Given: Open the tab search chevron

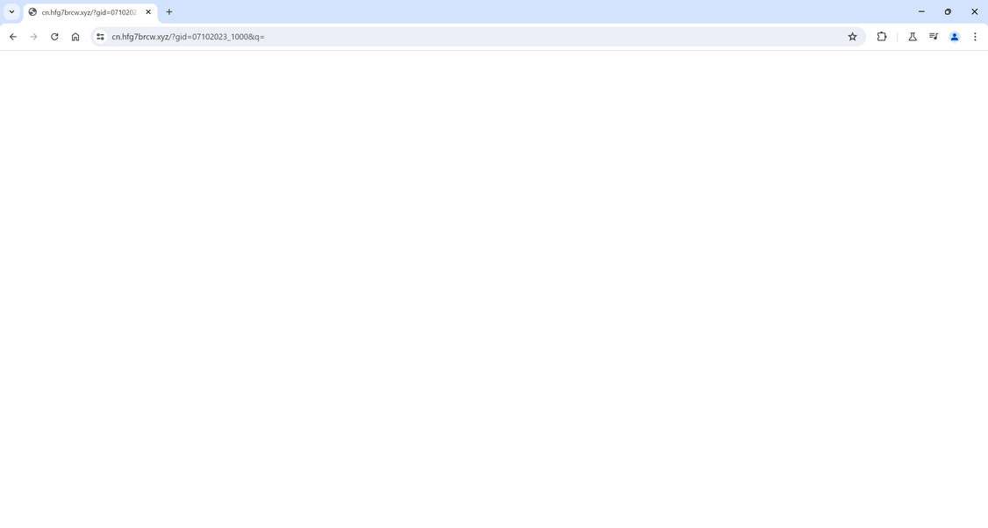Looking at the screenshot, I should (x=11, y=11).
